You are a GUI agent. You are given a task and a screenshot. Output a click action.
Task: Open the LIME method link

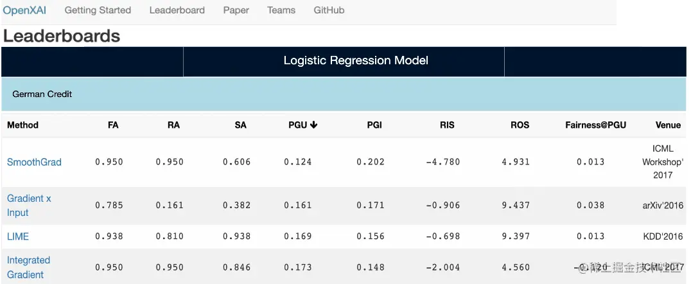18,236
